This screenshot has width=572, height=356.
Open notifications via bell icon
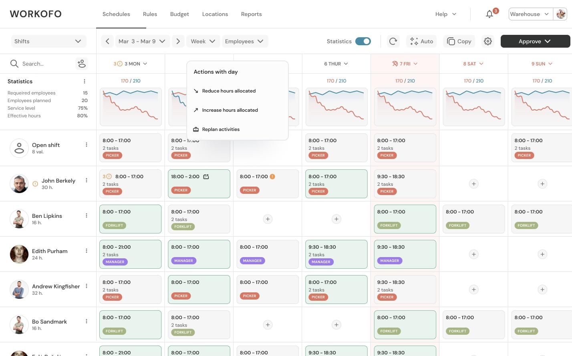click(489, 14)
